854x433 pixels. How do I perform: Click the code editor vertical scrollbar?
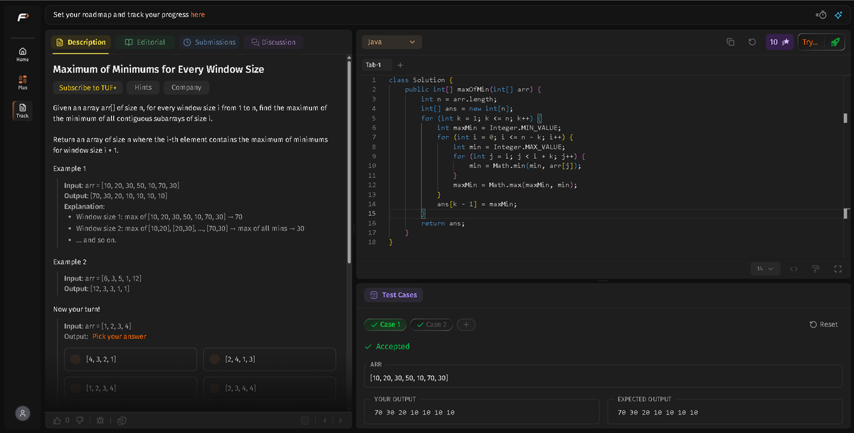click(x=845, y=118)
